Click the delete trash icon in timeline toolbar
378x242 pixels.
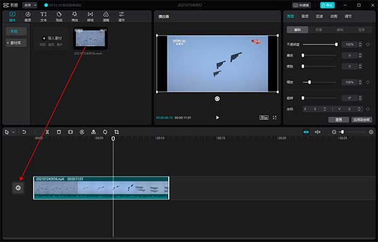coord(59,132)
